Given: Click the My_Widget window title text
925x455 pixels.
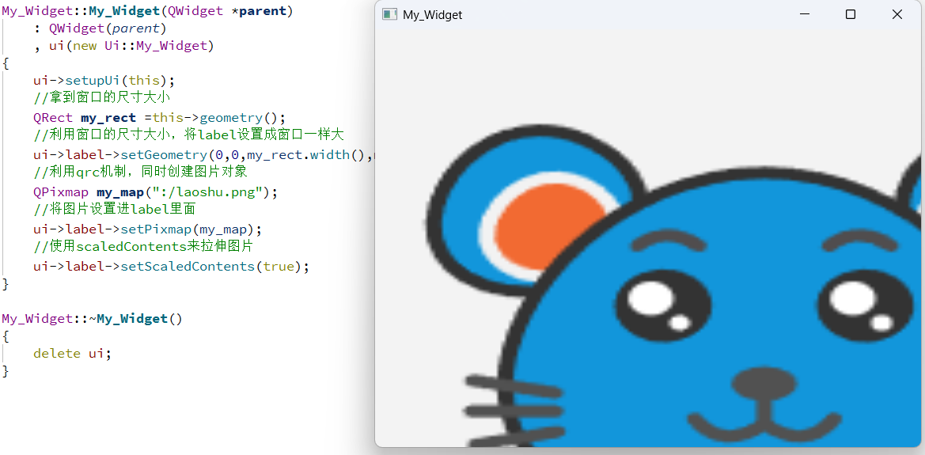Looking at the screenshot, I should click(x=432, y=15).
